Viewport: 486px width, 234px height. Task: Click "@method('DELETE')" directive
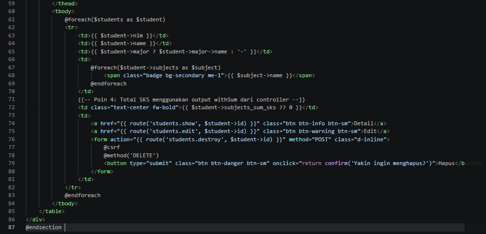coord(131,155)
